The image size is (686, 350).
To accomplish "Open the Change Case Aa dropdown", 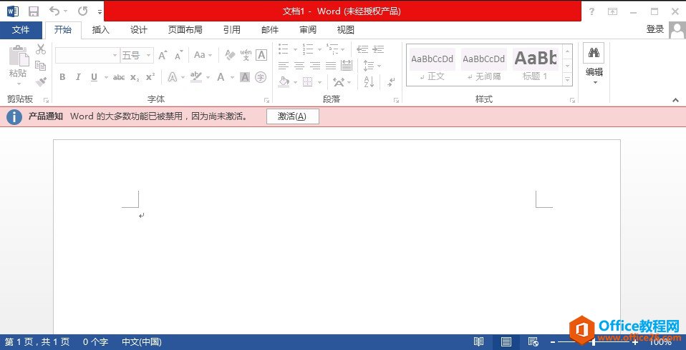I will [203, 55].
